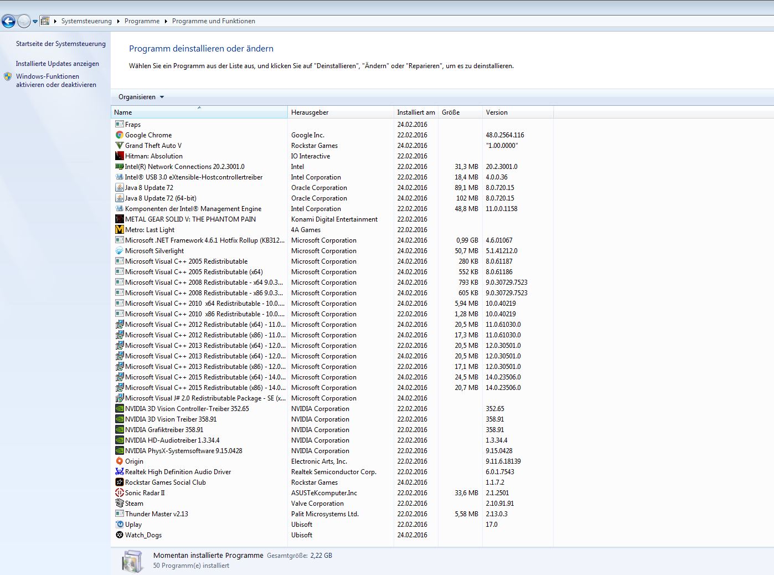Click the Thunder Master v2.13 icon
774x575 pixels.
tap(119, 514)
